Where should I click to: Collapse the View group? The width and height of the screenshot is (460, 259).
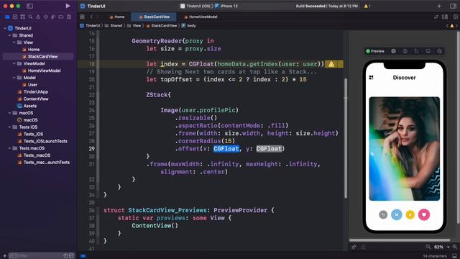14,42
